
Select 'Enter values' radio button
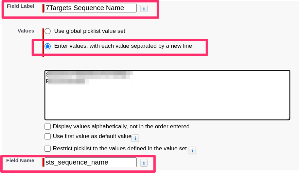pyautogui.click(x=48, y=46)
